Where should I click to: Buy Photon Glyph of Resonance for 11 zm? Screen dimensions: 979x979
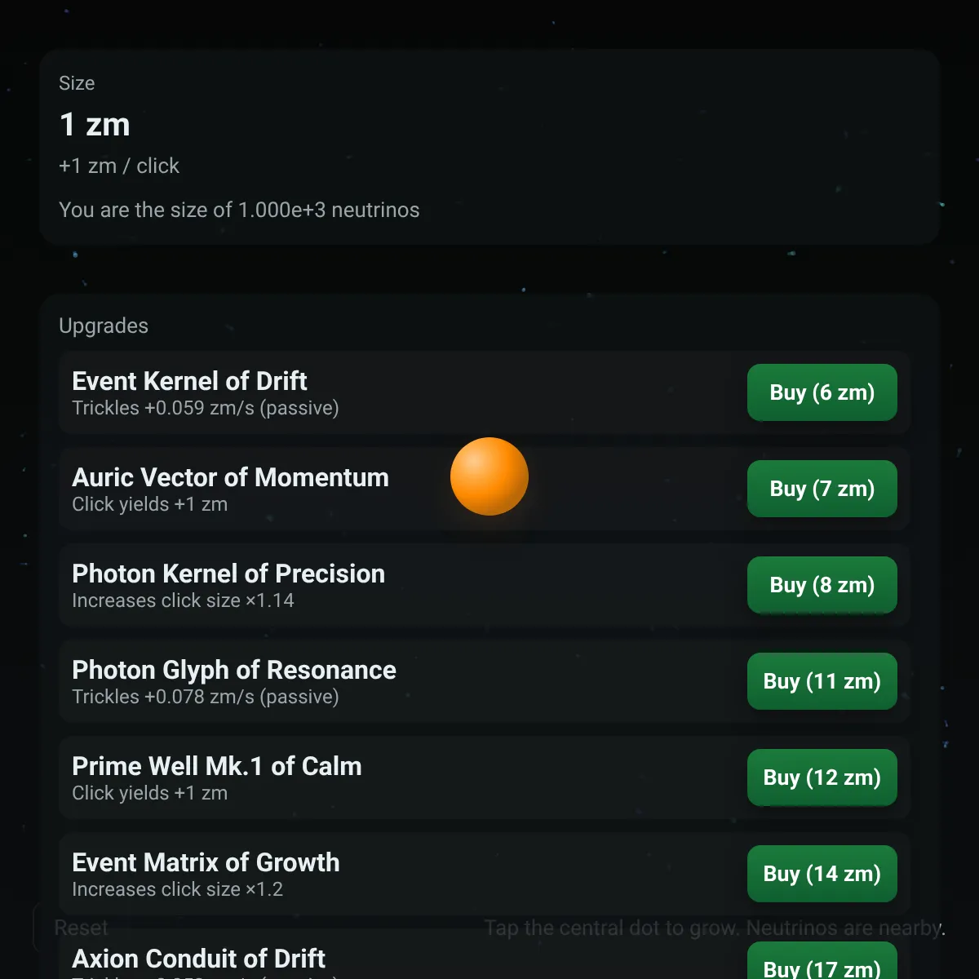[822, 681]
